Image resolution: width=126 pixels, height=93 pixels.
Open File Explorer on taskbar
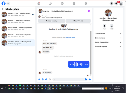tap(13, 85)
